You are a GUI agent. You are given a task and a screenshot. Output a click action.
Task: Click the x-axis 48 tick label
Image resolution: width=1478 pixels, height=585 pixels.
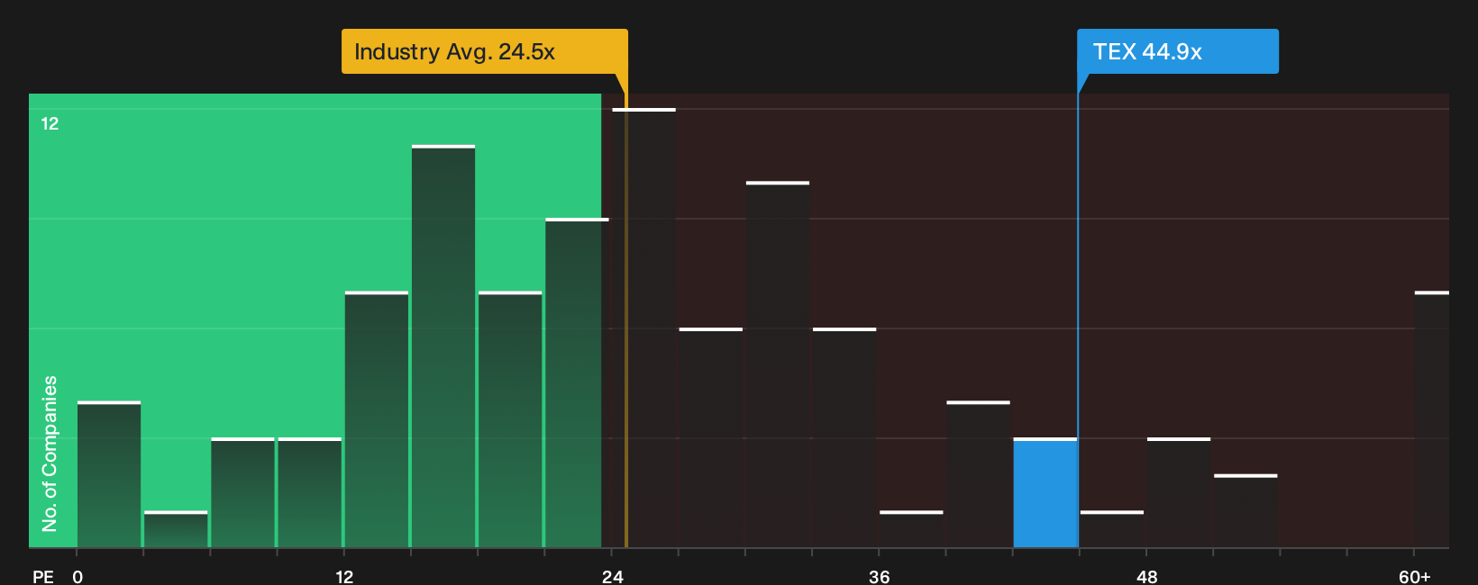coord(1147,576)
